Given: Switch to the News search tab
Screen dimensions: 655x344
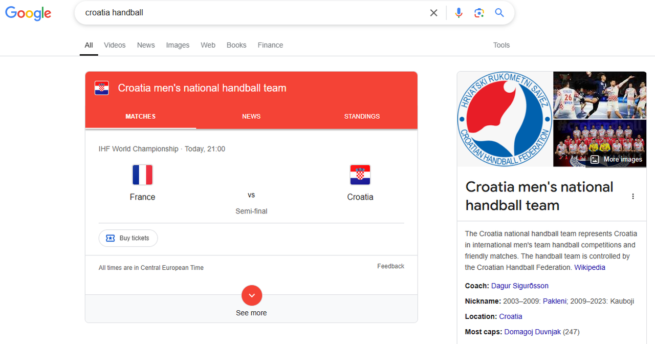Looking at the screenshot, I should tap(146, 45).
